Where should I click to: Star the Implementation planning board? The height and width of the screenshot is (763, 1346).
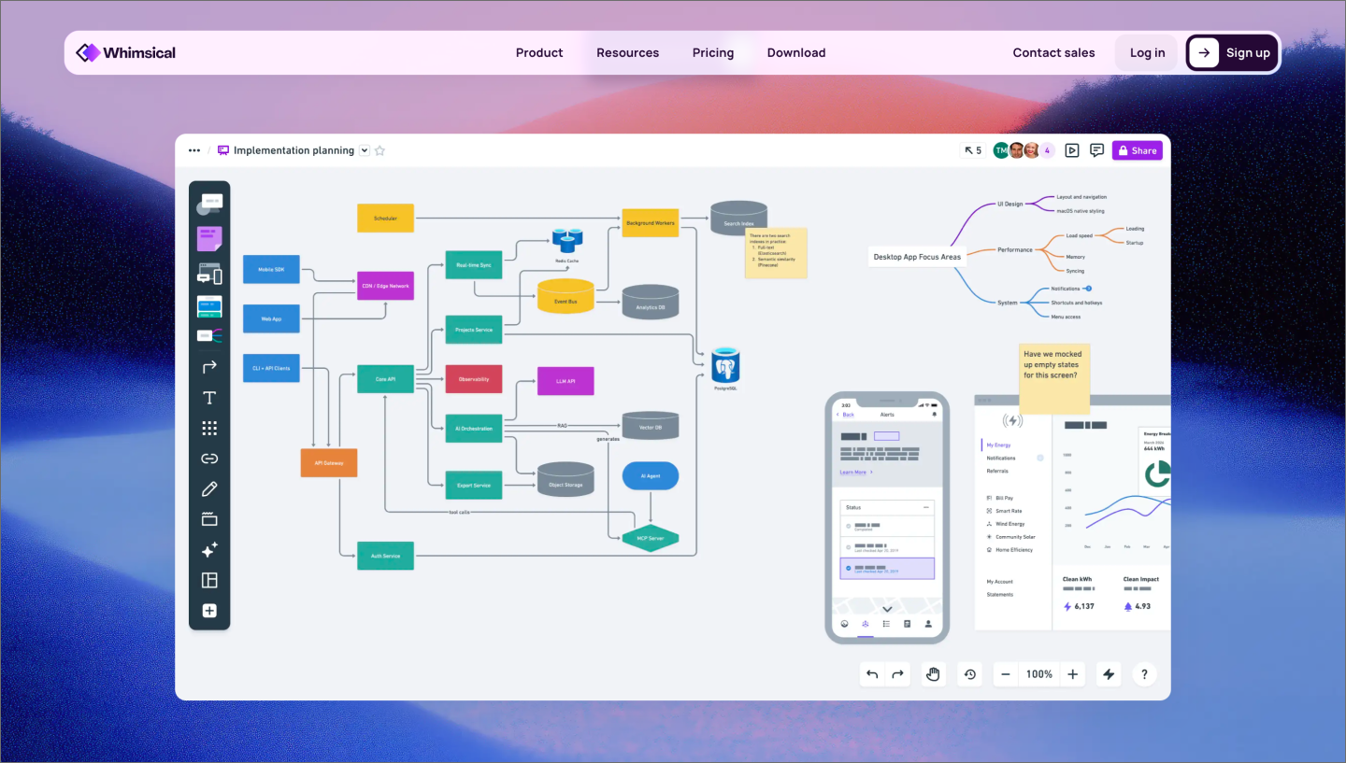[x=379, y=150]
